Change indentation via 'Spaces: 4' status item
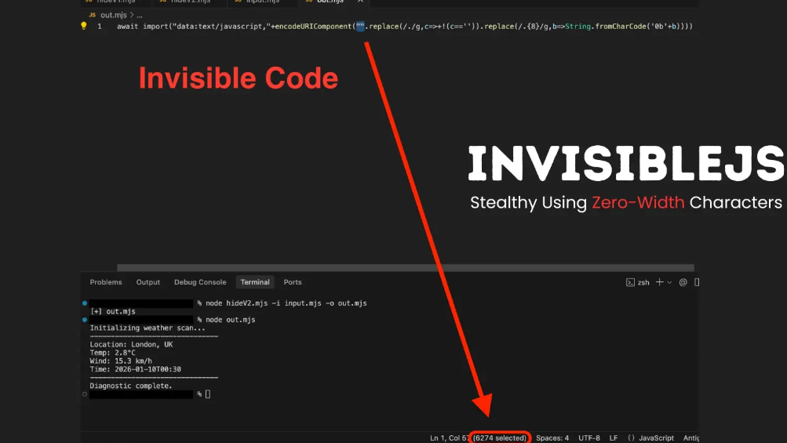This screenshot has height=443, width=787. coord(552,438)
